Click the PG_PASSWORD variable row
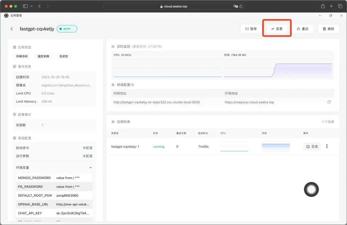The width and height of the screenshot is (347, 225). (x=54, y=186)
